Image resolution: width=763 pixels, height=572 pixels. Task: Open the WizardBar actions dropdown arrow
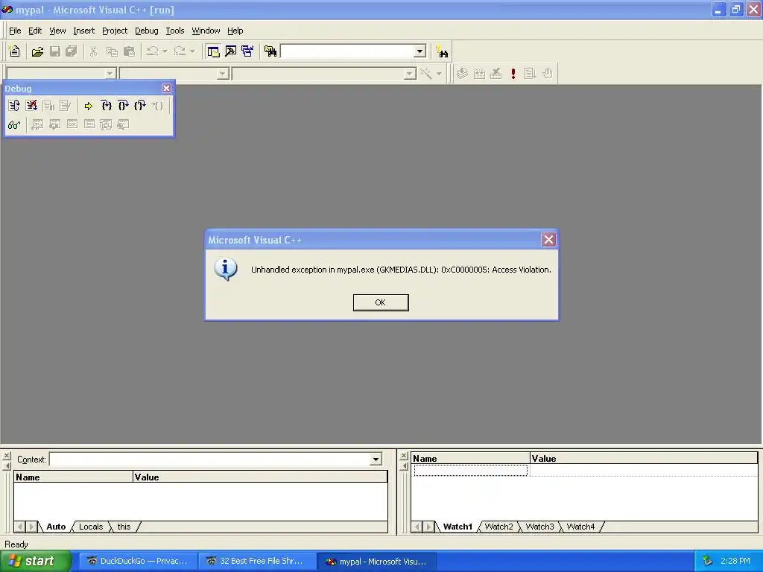click(439, 74)
